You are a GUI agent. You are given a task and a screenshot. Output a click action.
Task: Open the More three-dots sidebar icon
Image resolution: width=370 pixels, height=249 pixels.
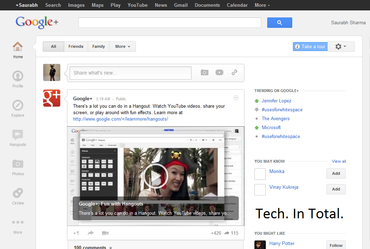pyautogui.click(x=18, y=222)
